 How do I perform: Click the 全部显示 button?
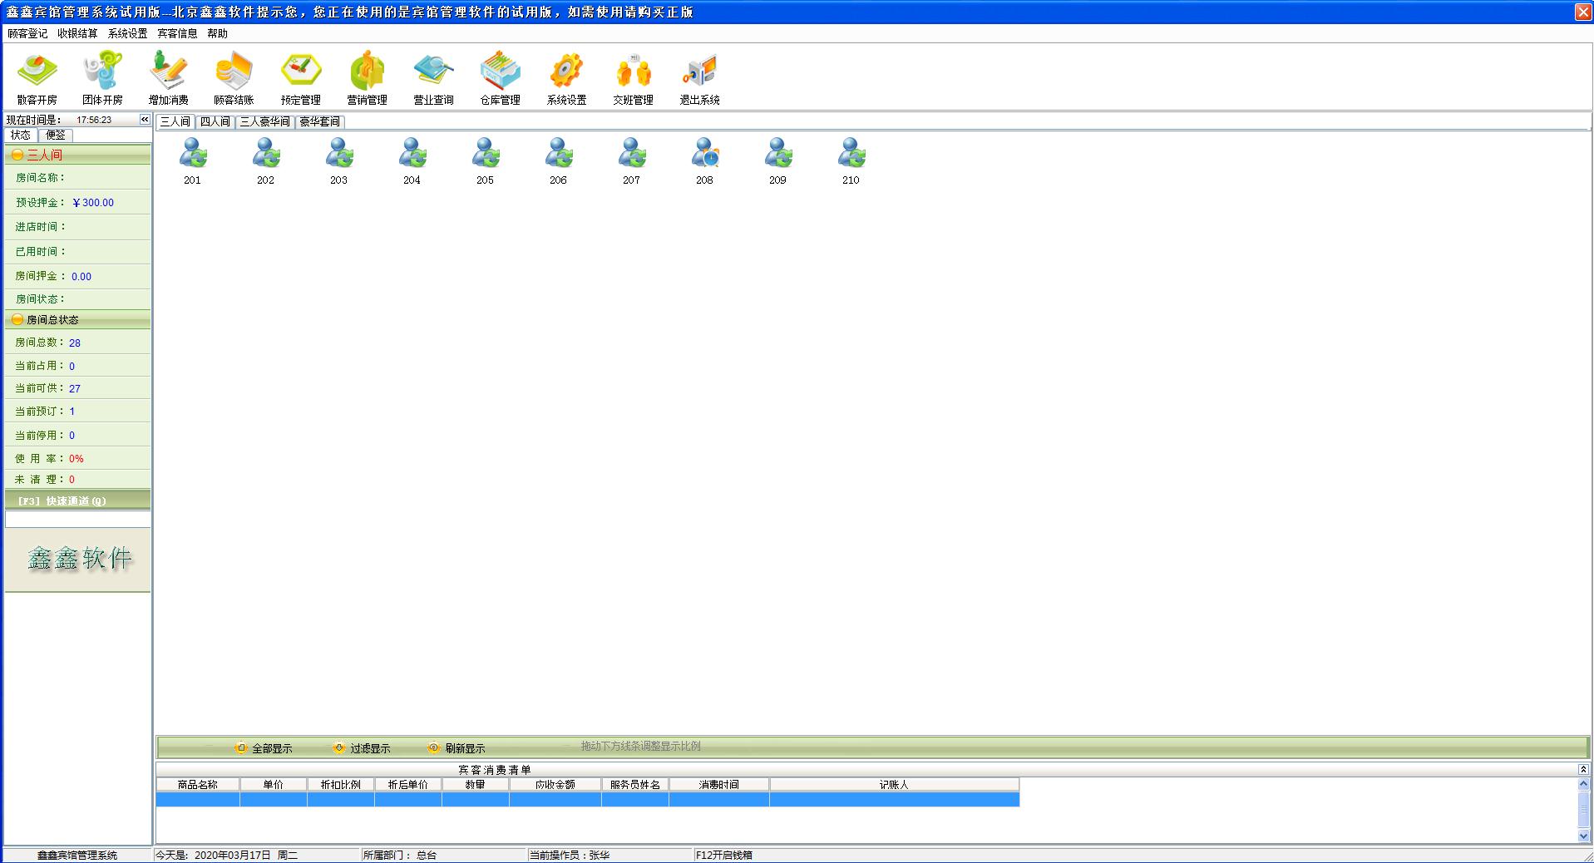[264, 748]
